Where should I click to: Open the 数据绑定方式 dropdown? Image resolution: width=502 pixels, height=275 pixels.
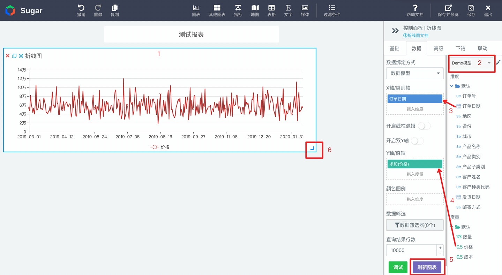(x=415, y=73)
